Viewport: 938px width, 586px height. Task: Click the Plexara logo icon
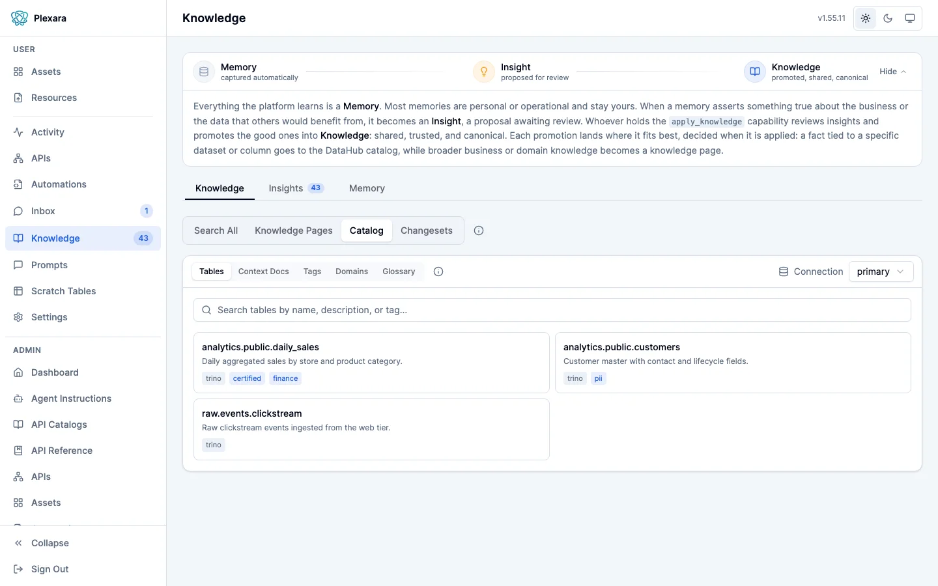(x=20, y=18)
